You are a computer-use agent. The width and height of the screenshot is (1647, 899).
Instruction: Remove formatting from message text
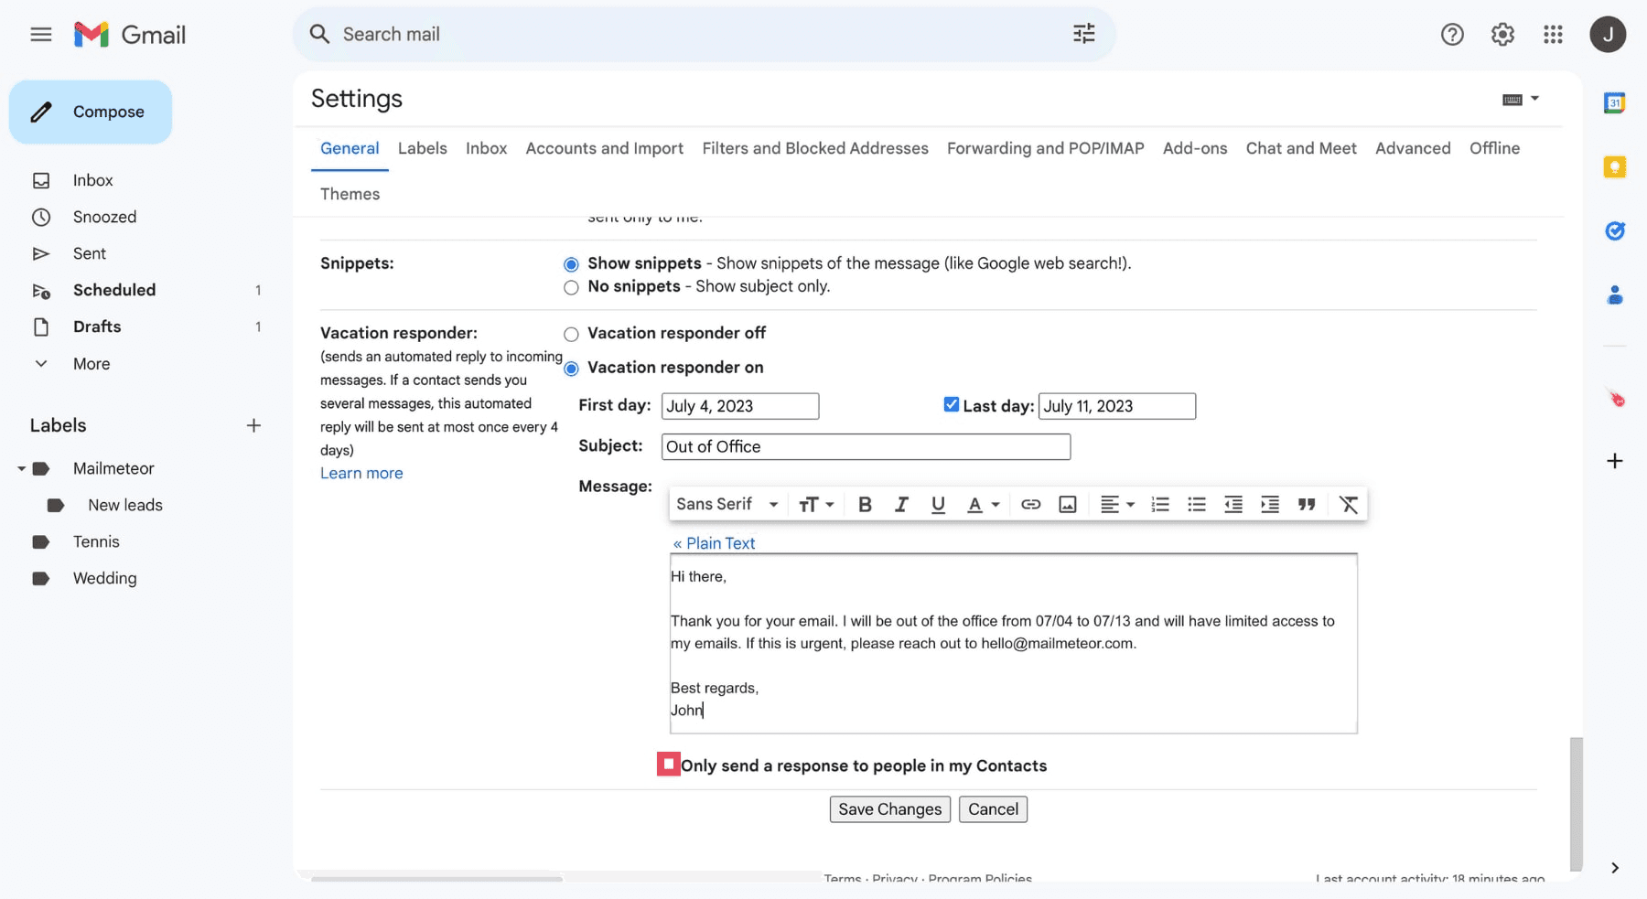[1349, 504]
